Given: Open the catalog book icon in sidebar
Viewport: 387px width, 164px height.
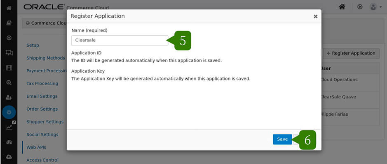Looking at the screenshot, I should point(9,23).
